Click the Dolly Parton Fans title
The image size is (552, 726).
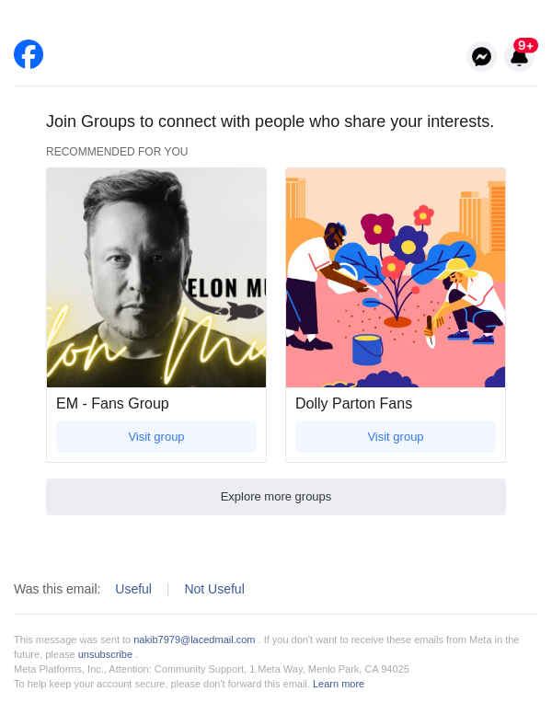pyautogui.click(x=353, y=403)
